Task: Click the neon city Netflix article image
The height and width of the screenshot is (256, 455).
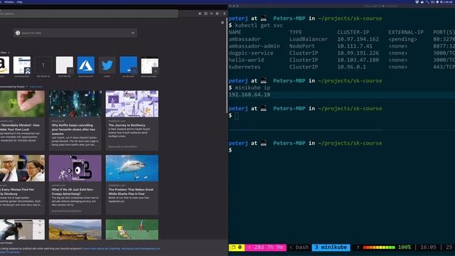Action: coord(75,104)
